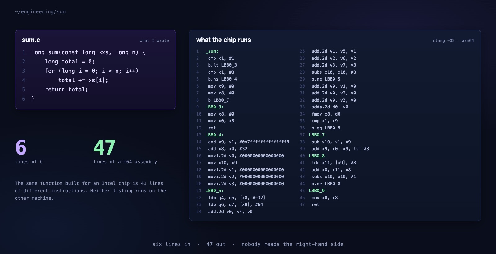496x254 pixels.
Task: Select the green "LBB0_9:" label
Action: pyautogui.click(x=318, y=191)
